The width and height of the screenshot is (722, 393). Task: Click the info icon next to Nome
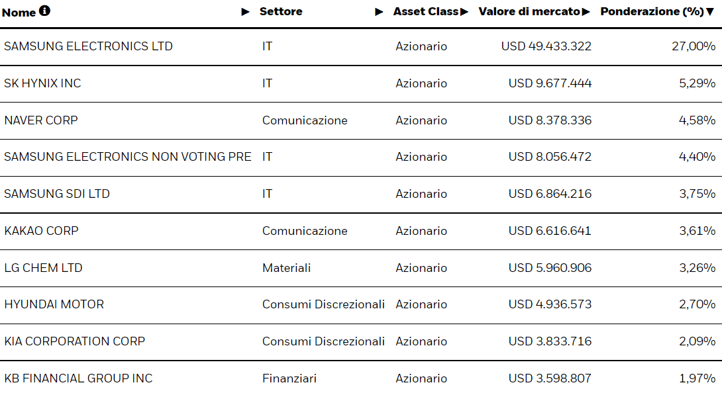pyautogui.click(x=44, y=11)
